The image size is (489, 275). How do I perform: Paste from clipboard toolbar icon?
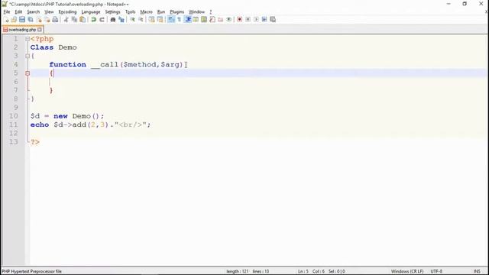click(83, 19)
